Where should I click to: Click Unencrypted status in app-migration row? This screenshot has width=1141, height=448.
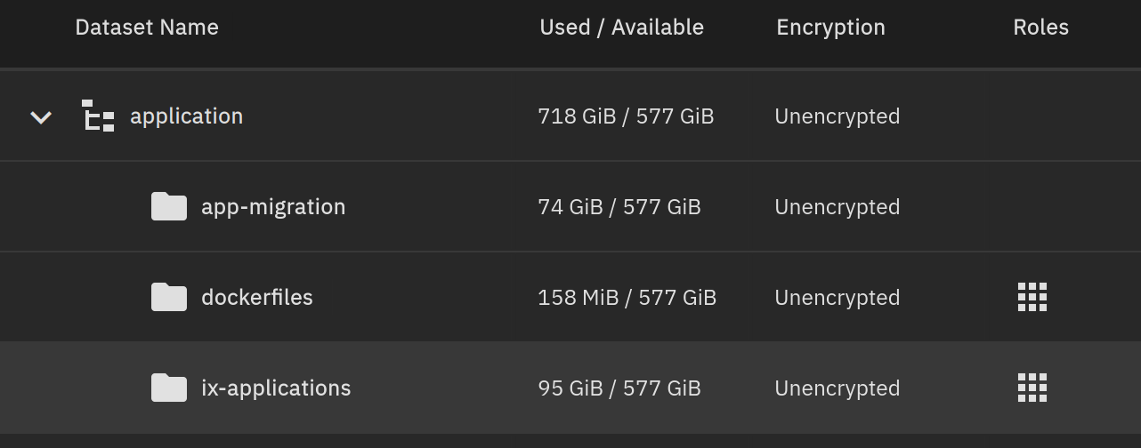(x=838, y=207)
